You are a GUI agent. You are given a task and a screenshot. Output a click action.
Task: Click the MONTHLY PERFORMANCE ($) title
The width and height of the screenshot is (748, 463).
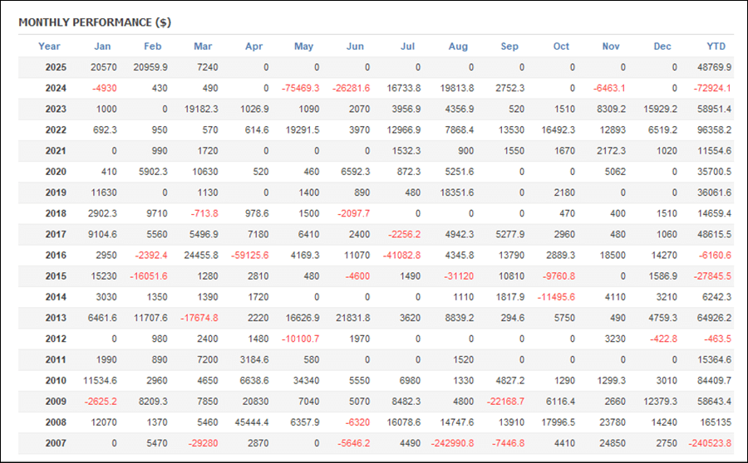(95, 22)
